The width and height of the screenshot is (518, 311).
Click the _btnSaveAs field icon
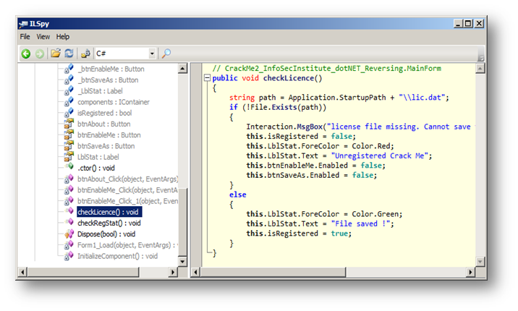(69, 80)
